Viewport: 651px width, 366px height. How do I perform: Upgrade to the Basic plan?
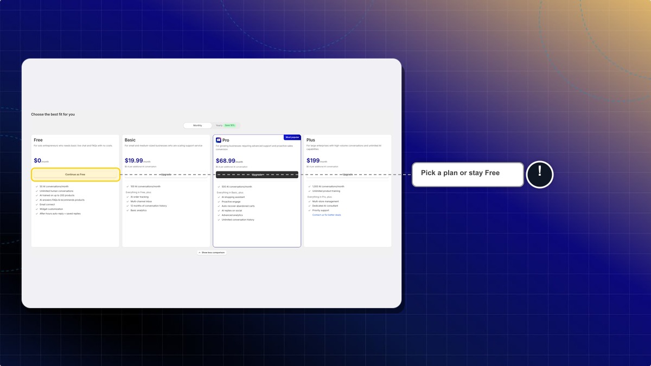coord(166,175)
